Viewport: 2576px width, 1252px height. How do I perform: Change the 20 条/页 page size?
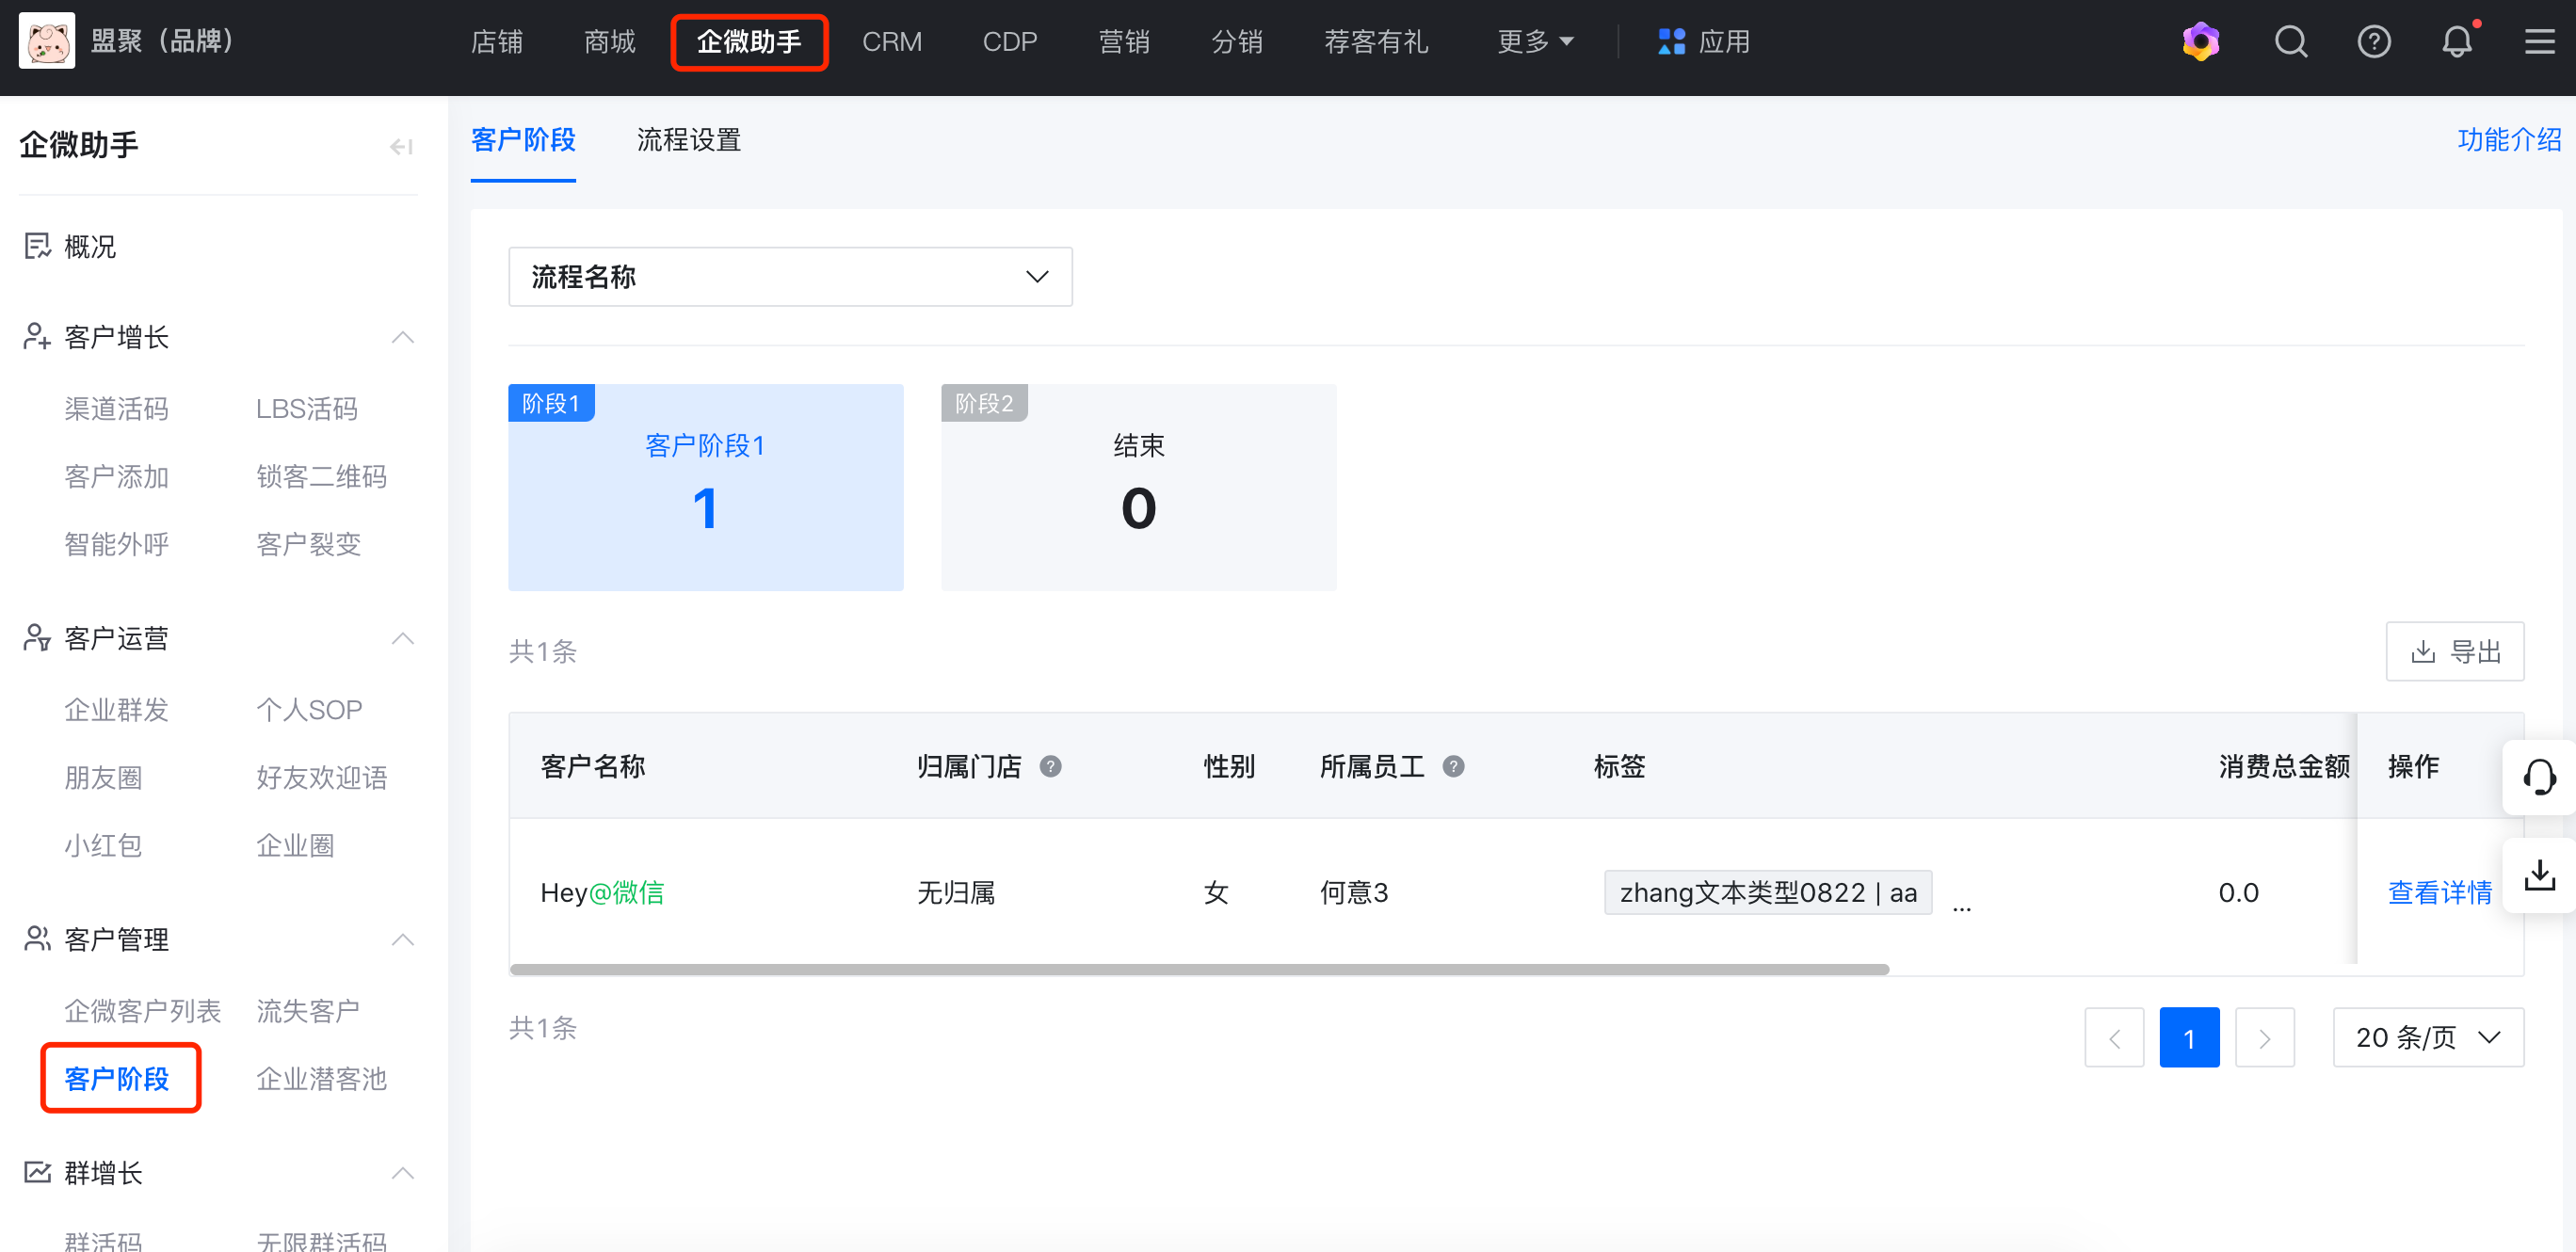2428,1037
